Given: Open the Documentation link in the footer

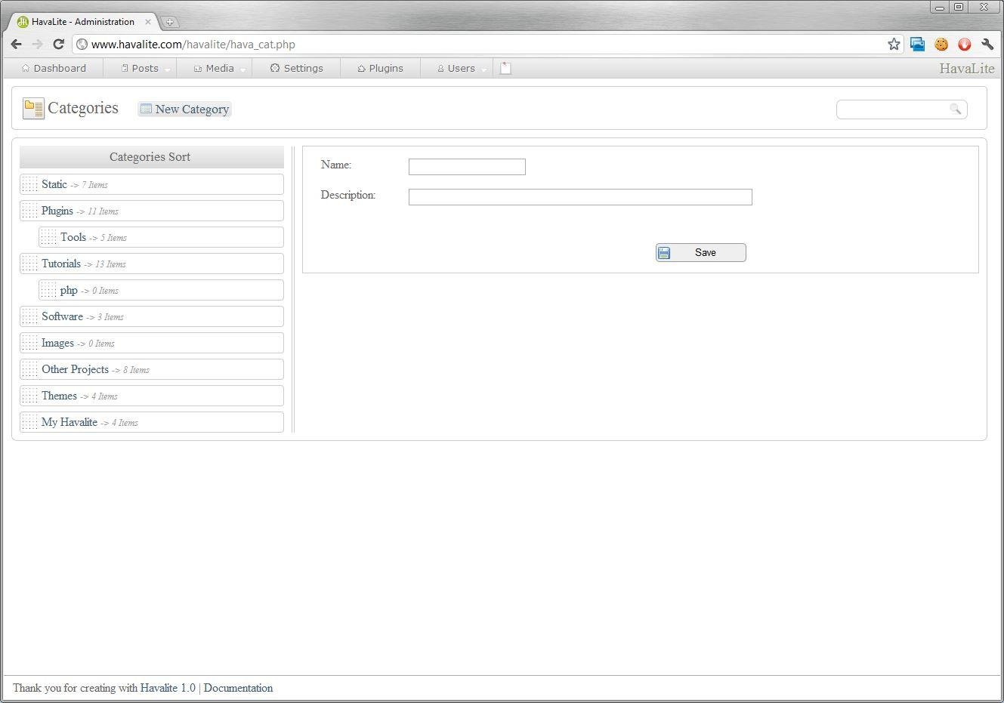Looking at the screenshot, I should point(238,688).
